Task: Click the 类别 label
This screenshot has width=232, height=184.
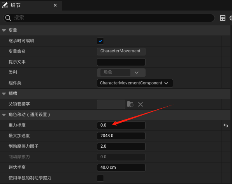Action: coord(13,72)
